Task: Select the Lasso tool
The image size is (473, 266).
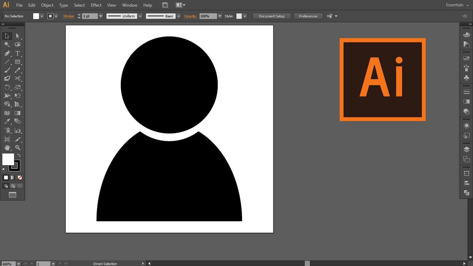Action: 17,44
